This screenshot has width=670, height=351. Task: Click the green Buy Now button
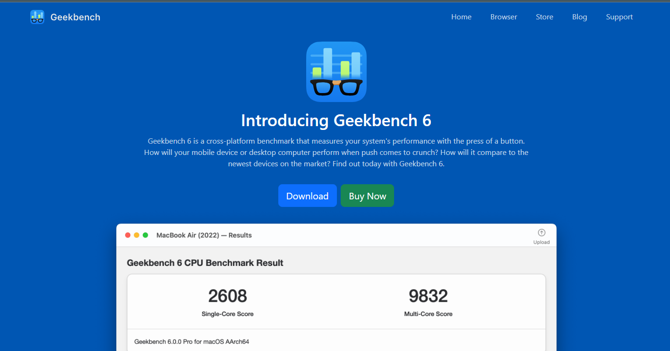tap(367, 196)
